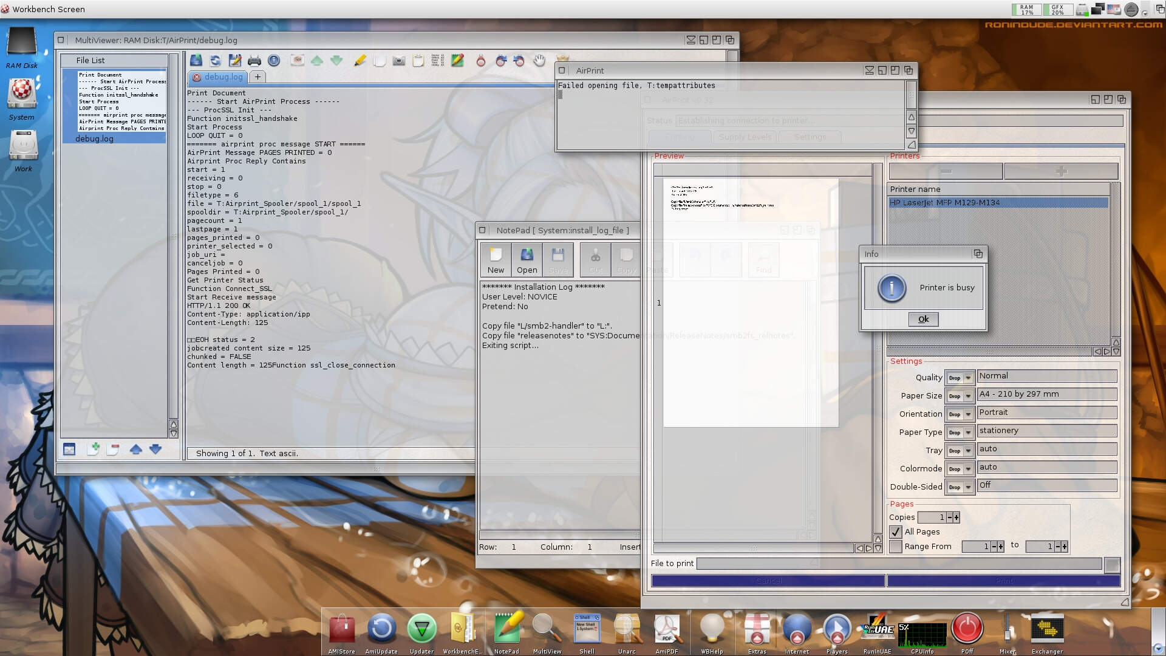This screenshot has width=1166, height=656.
Task: Open the Tray drop-down
Action: point(960,451)
